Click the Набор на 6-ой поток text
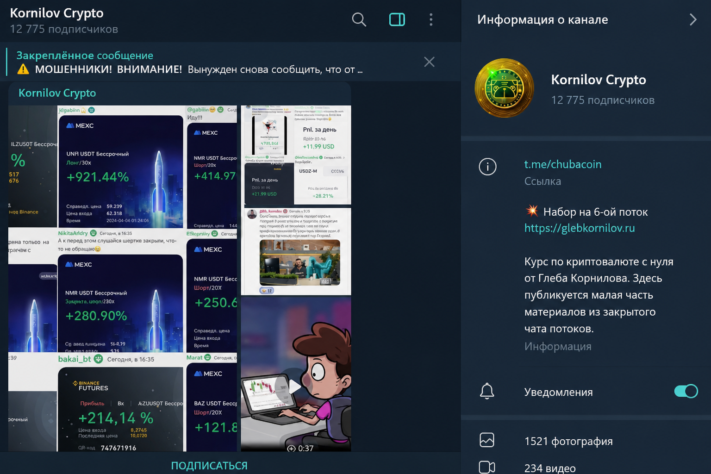This screenshot has height=474, width=711. [595, 212]
